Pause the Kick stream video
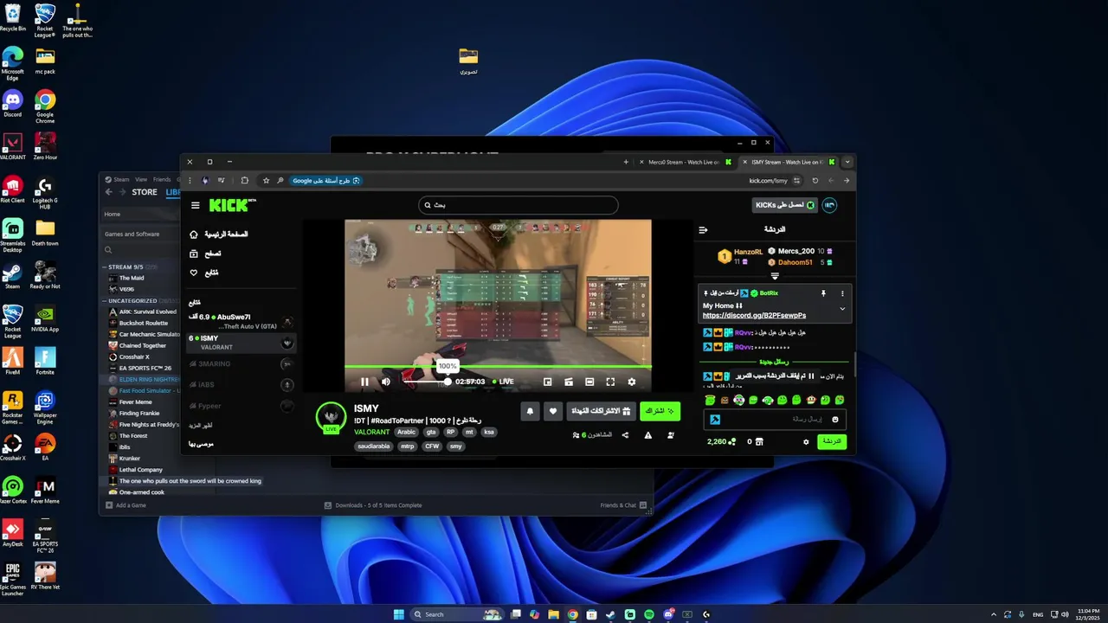This screenshot has height=623, width=1108. click(364, 382)
